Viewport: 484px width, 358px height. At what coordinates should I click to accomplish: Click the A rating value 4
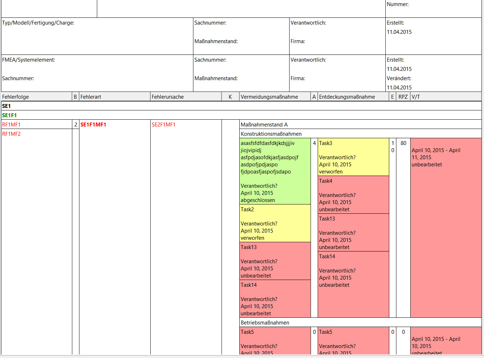click(314, 143)
